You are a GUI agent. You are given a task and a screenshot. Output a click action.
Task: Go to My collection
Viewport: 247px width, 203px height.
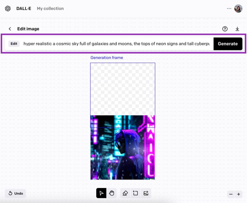pyautogui.click(x=50, y=9)
